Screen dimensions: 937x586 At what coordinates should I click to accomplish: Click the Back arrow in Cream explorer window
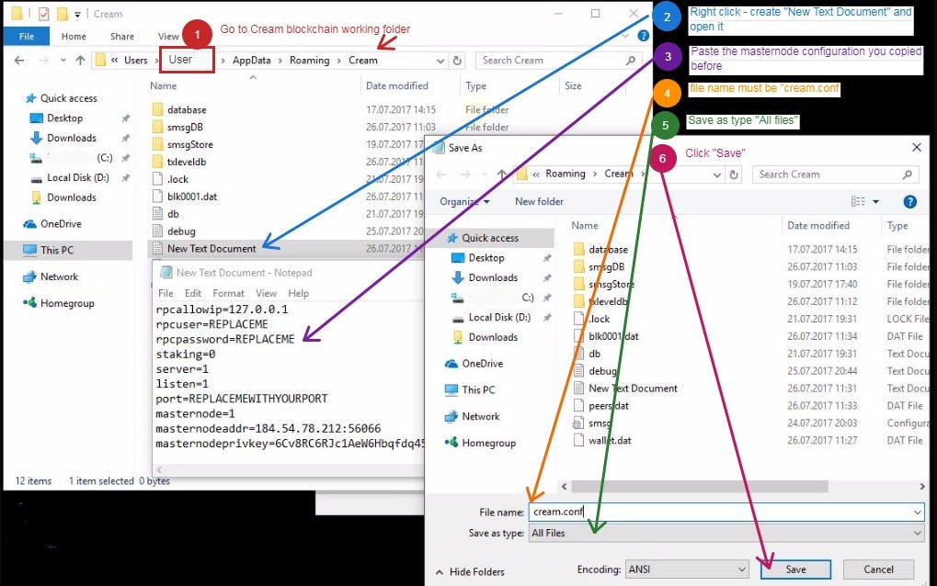coord(19,61)
